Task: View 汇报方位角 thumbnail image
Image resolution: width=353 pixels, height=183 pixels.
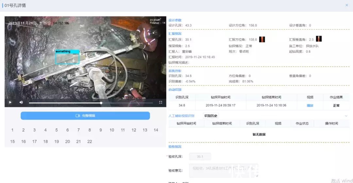Action: point(262,40)
